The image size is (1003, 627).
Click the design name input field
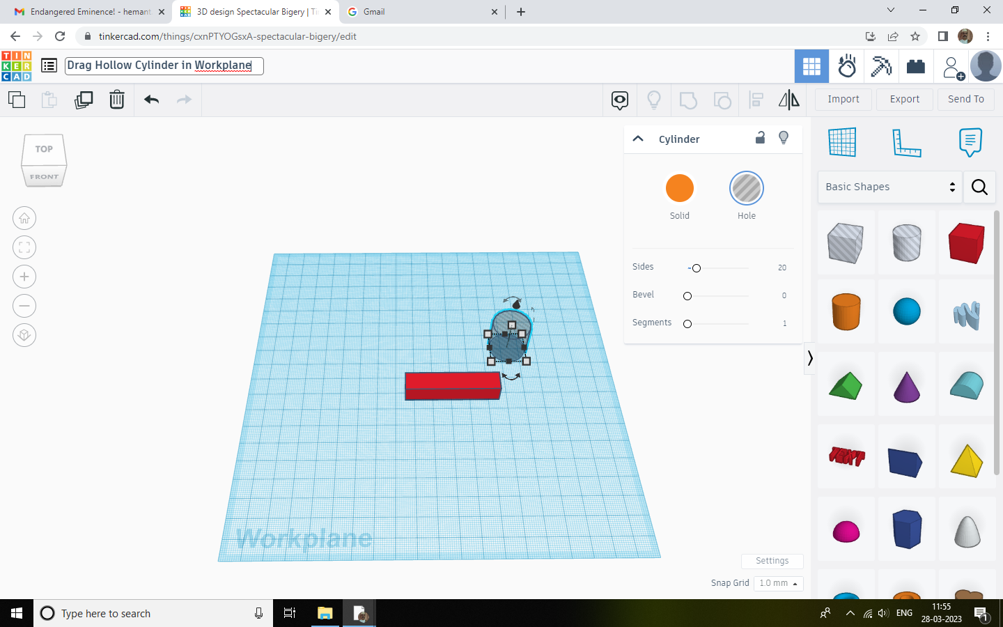164,65
